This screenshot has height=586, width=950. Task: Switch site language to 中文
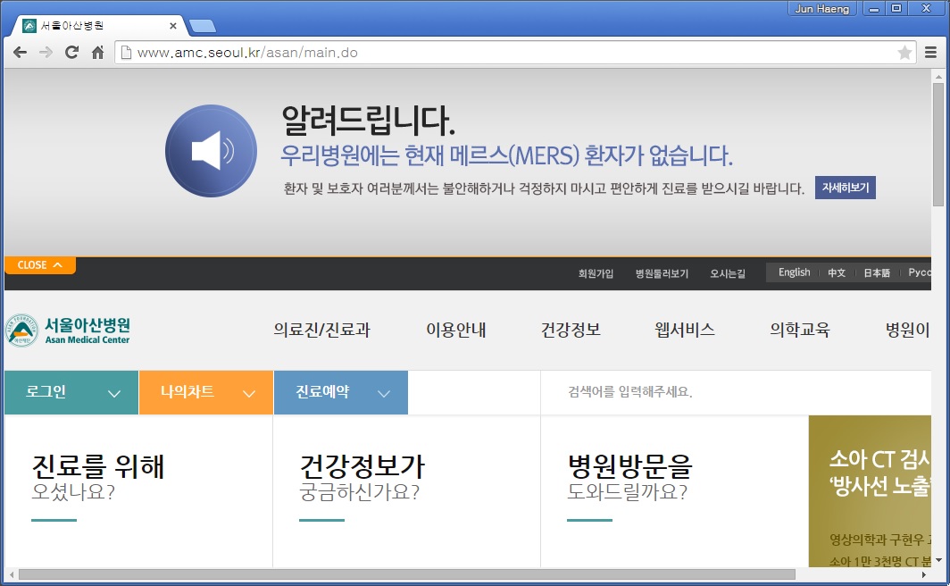pos(837,272)
